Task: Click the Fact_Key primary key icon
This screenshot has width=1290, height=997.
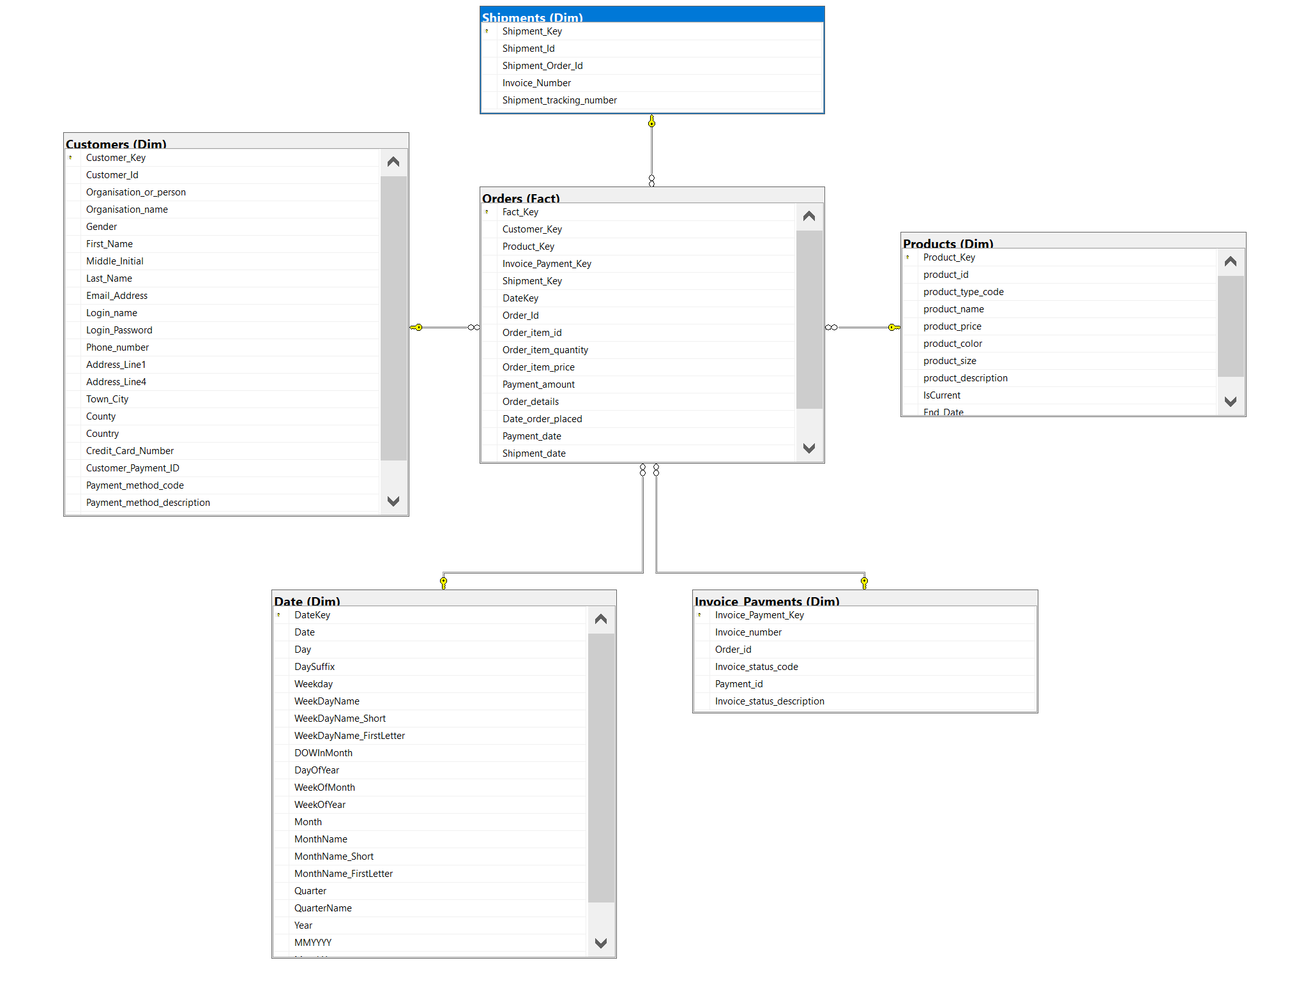Action: pyautogui.click(x=487, y=212)
